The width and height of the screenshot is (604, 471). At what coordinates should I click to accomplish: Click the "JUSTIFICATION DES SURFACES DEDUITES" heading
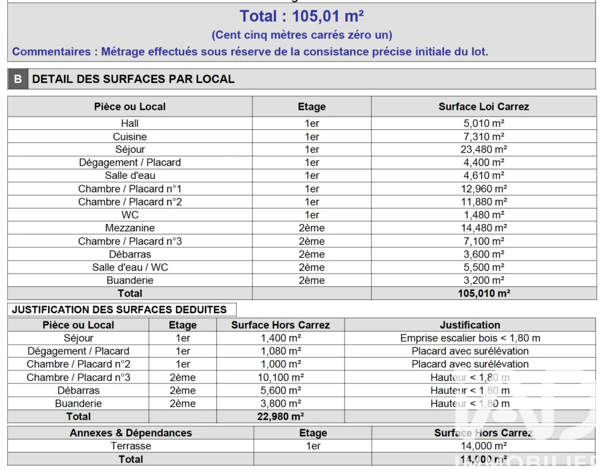click(x=119, y=310)
